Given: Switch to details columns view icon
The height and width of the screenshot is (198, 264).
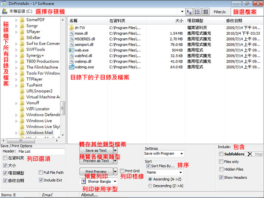Looking at the screenshot, I should pos(205,12).
